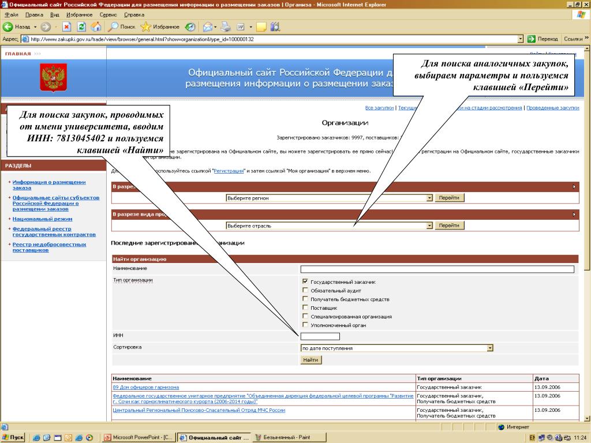
Task: Click Перейти button next to region dropdown
Action: (x=449, y=198)
